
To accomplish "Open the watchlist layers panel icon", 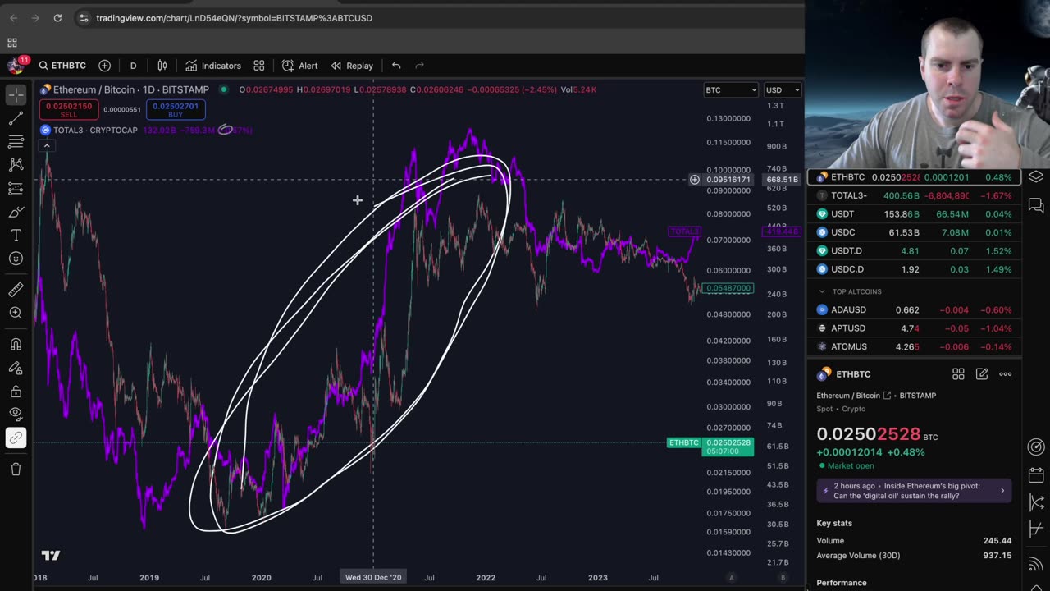I will point(1036,176).
